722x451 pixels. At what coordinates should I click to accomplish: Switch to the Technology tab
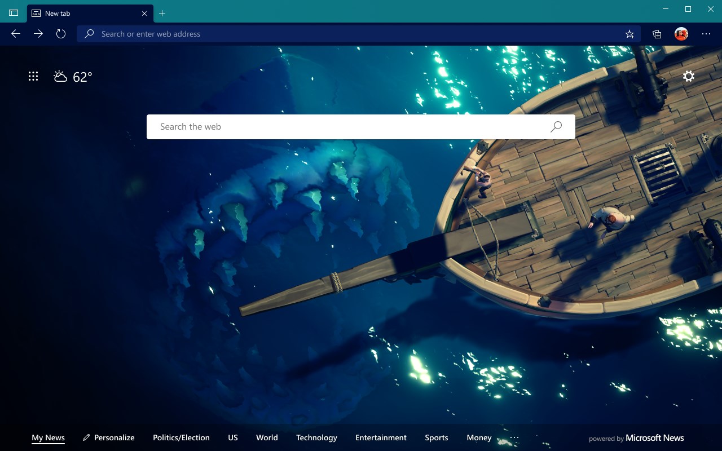(x=316, y=437)
